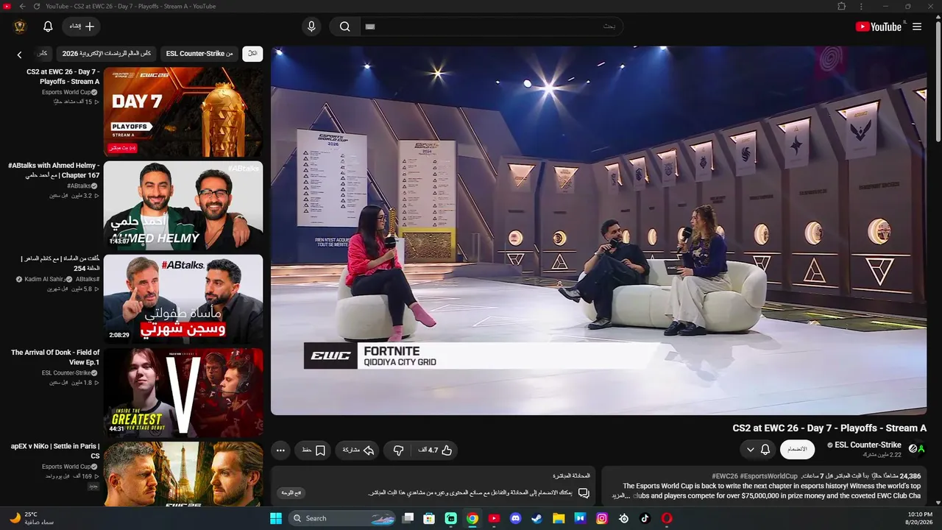Image resolution: width=942 pixels, height=530 pixels.
Task: Click the Esports World Cup channel name under Day 7
Action: tap(66, 92)
